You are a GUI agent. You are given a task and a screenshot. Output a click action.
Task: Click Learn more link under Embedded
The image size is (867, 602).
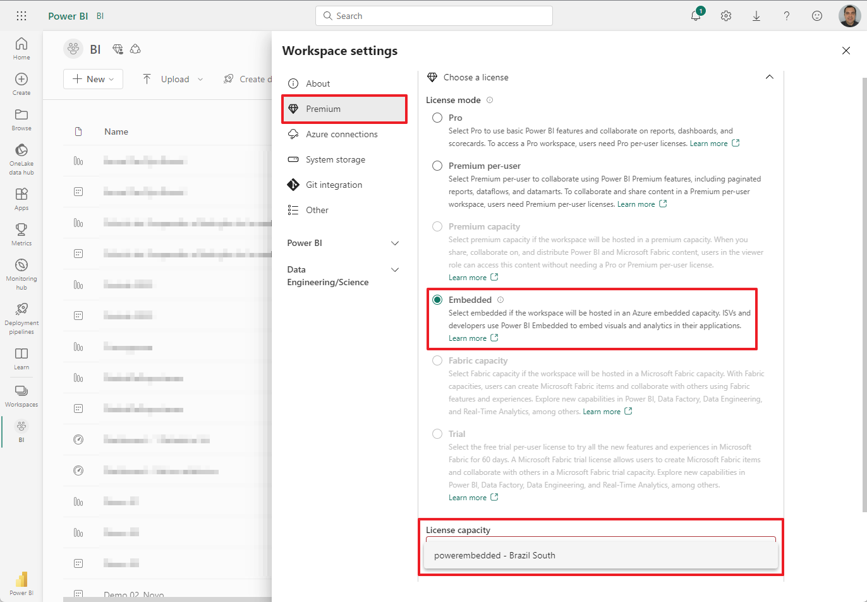[468, 338]
